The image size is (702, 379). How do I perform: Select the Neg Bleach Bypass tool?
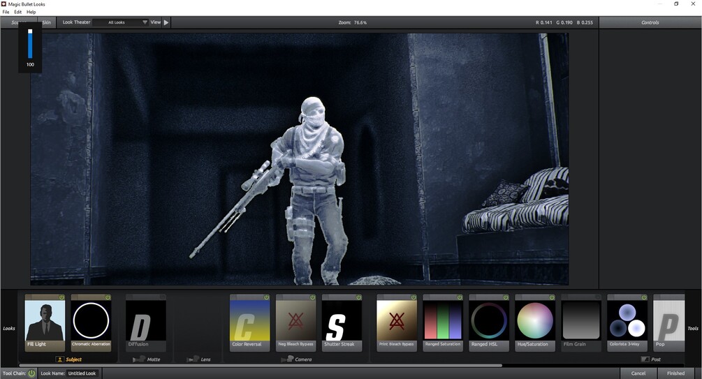(x=296, y=323)
